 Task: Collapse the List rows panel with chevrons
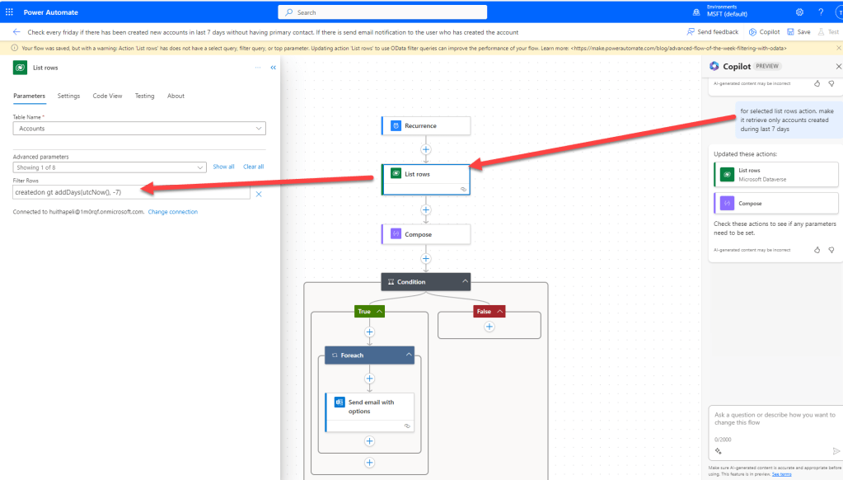click(x=274, y=68)
